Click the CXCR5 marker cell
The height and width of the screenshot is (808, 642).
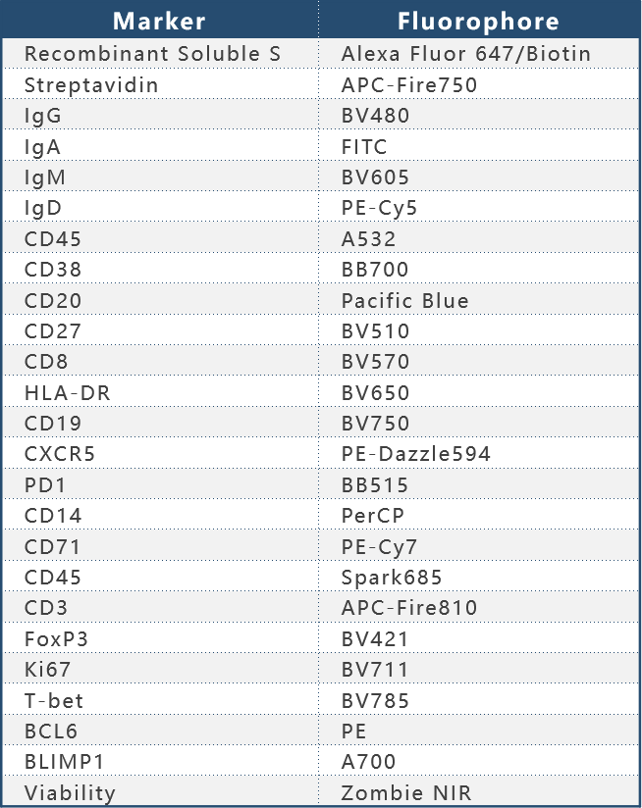coord(60,454)
